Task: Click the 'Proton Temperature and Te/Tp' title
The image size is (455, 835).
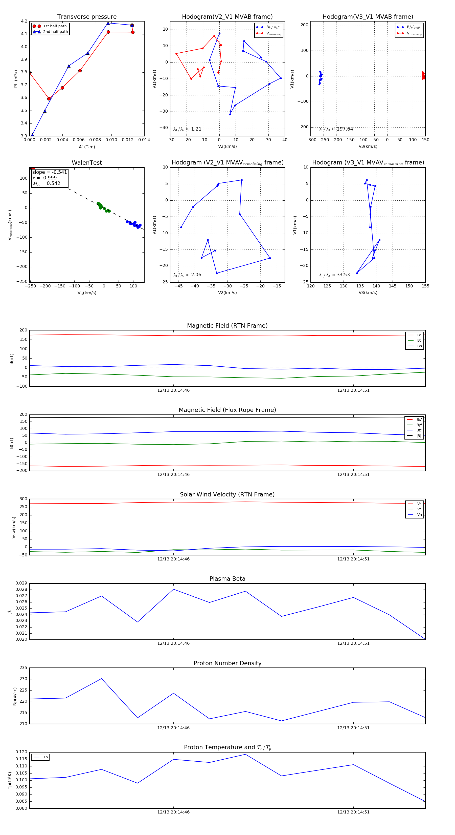Action: point(227,747)
